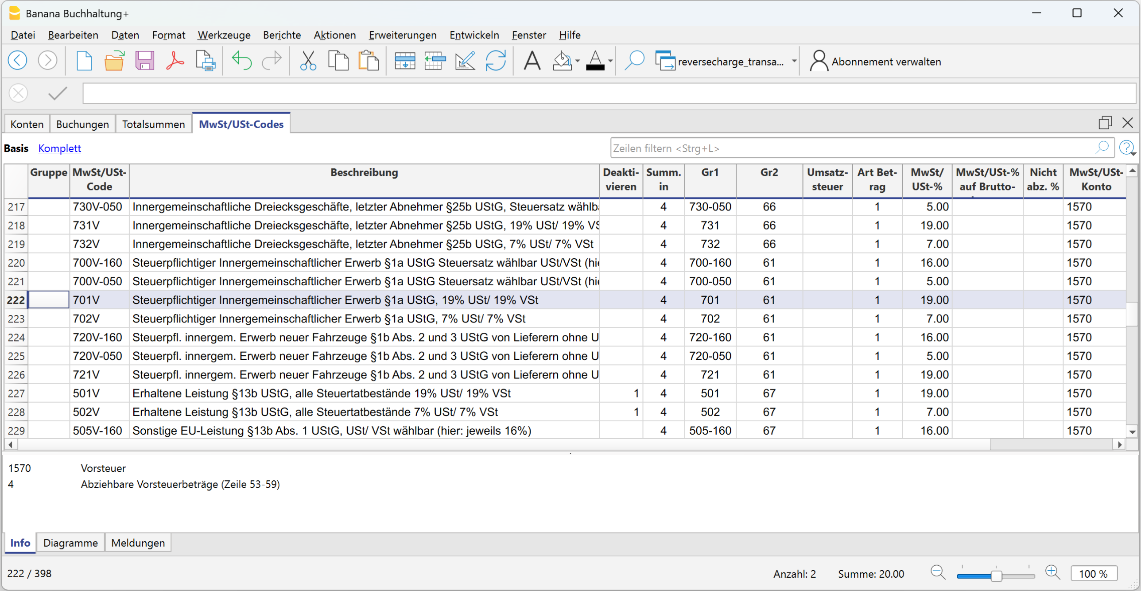The height and width of the screenshot is (591, 1141).
Task: Click the zoom slider handle
Action: (996, 575)
